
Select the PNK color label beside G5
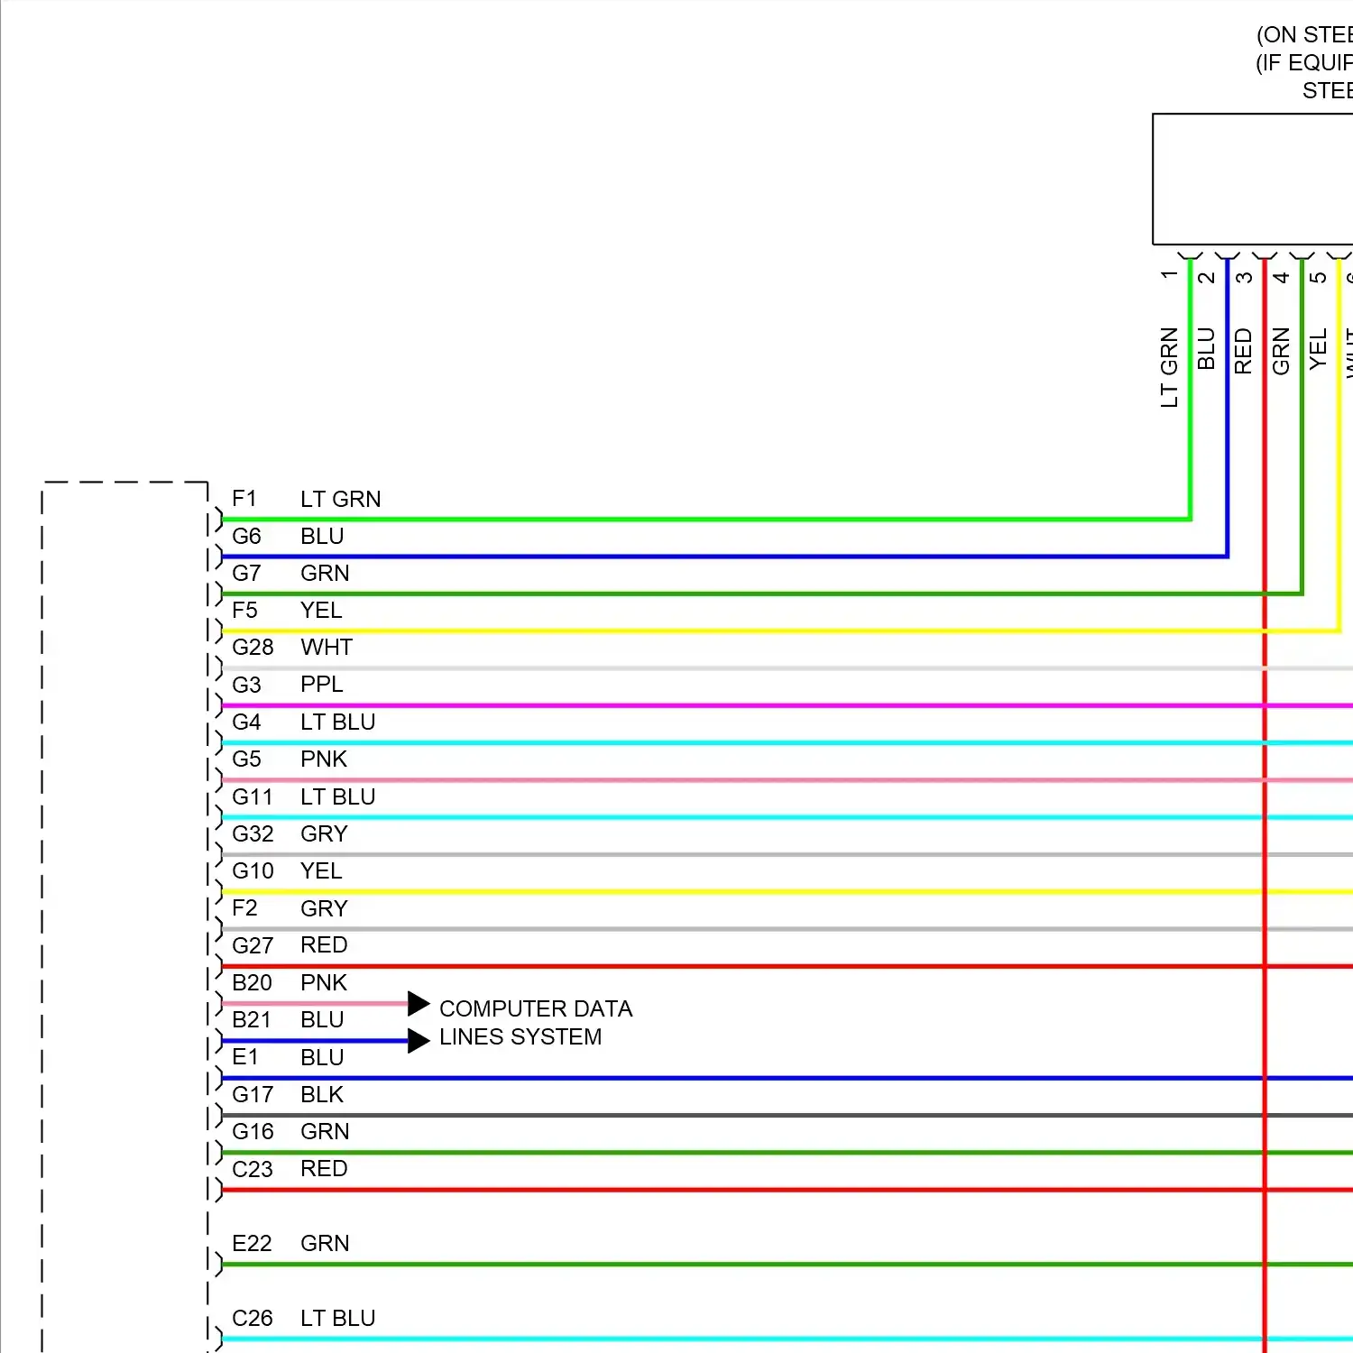click(x=324, y=759)
